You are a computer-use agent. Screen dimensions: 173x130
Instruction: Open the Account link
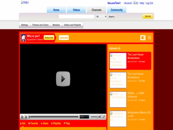click(128, 3)
